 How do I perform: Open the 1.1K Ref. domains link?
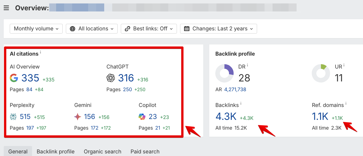[x=320, y=116]
